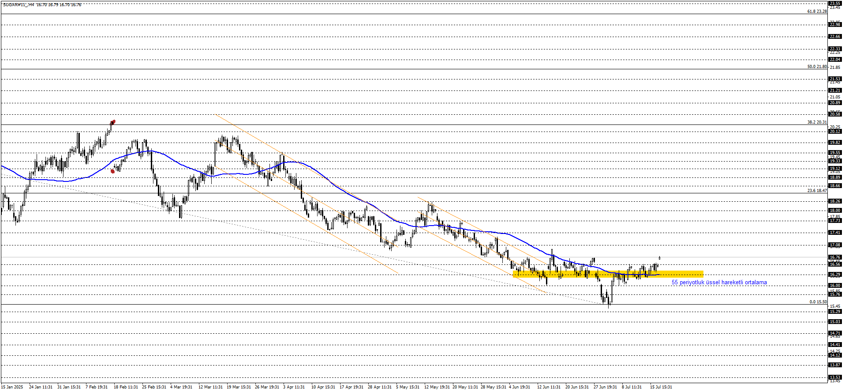Click the "27 Jun 19:31" time axis label
845x392 pixels.
(605, 387)
